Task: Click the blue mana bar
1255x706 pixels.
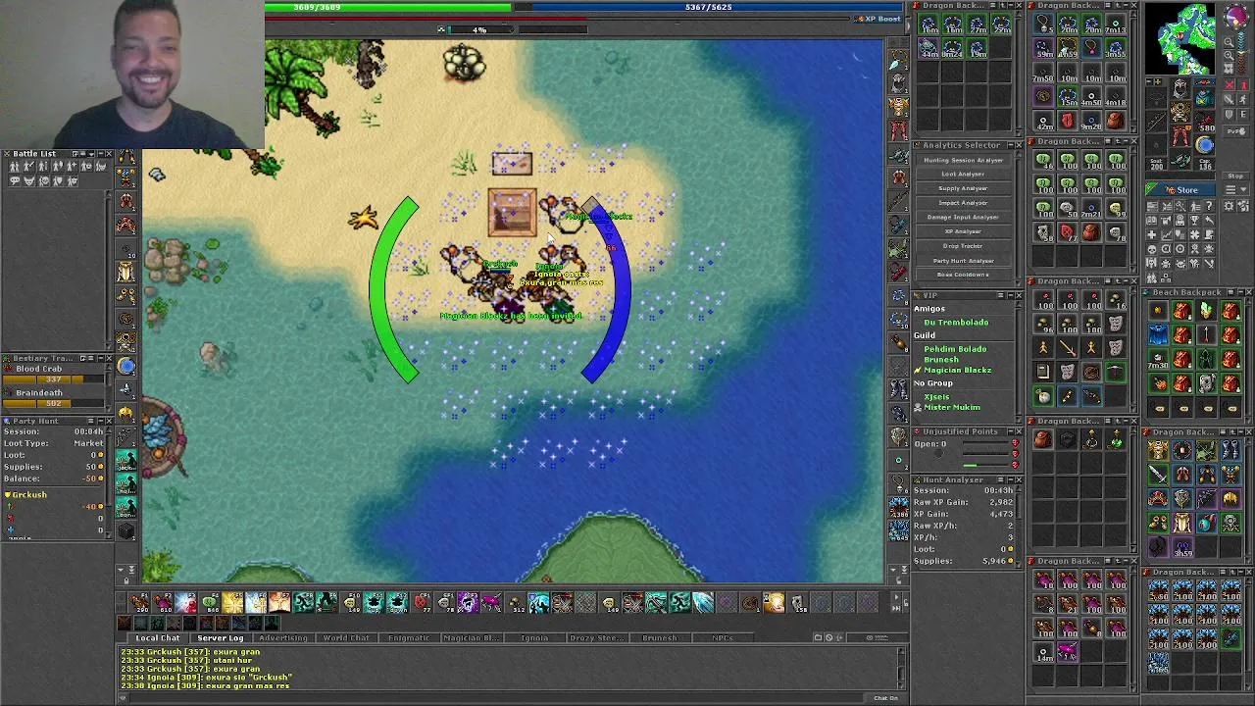Action: (x=709, y=7)
